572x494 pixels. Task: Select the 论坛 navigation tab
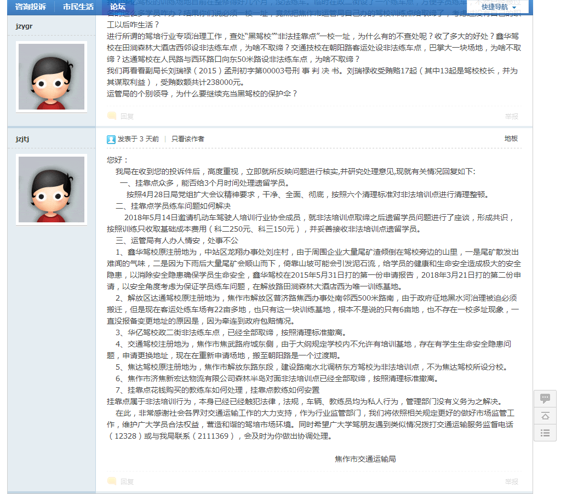pyautogui.click(x=118, y=7)
